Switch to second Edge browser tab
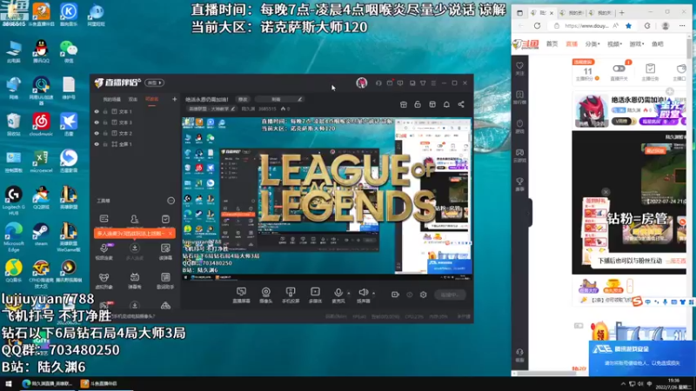This screenshot has width=696, height=391. (572, 13)
